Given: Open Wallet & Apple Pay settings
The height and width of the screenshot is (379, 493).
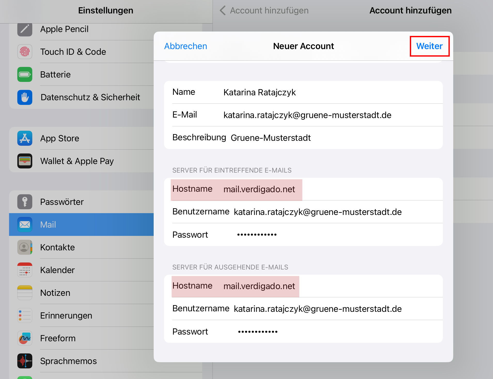Looking at the screenshot, I should tap(81, 161).
